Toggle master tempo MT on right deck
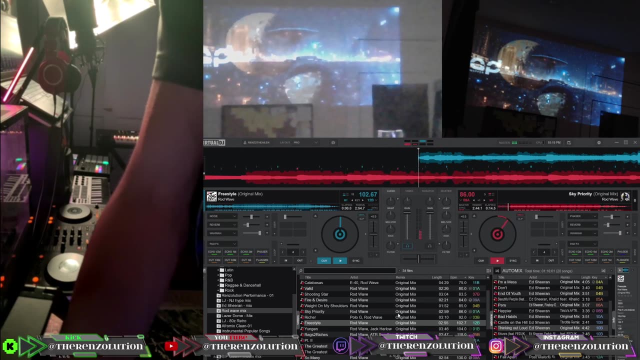The width and height of the screenshot is (640, 360). click(491, 200)
